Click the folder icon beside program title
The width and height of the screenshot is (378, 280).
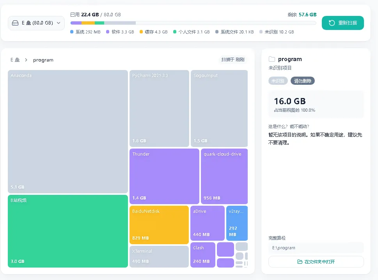coord(272,59)
